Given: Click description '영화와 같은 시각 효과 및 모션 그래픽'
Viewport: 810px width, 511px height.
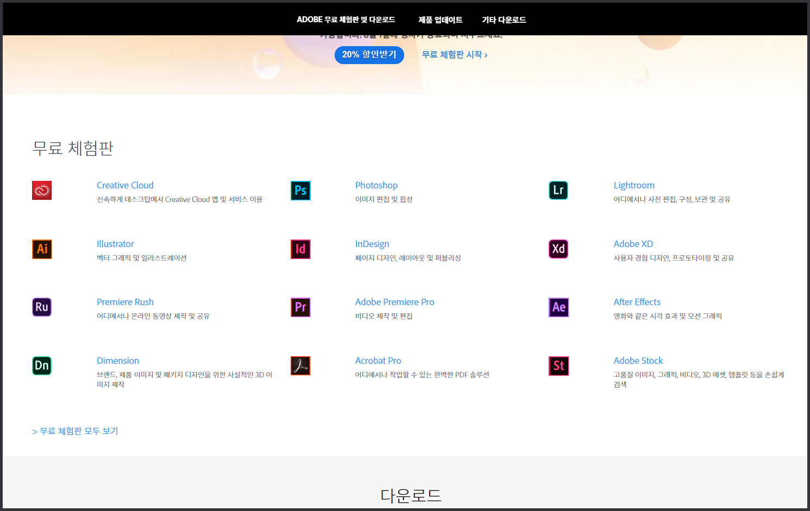Looking at the screenshot, I should tap(668, 316).
